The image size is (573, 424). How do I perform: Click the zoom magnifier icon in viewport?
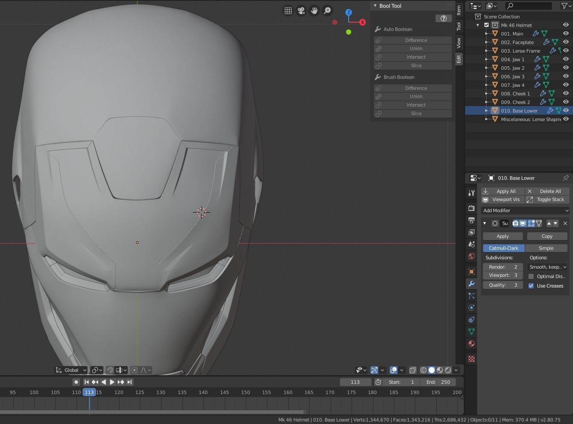[327, 11]
